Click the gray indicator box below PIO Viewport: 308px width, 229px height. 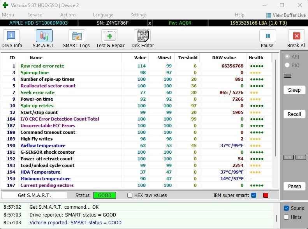[287, 76]
